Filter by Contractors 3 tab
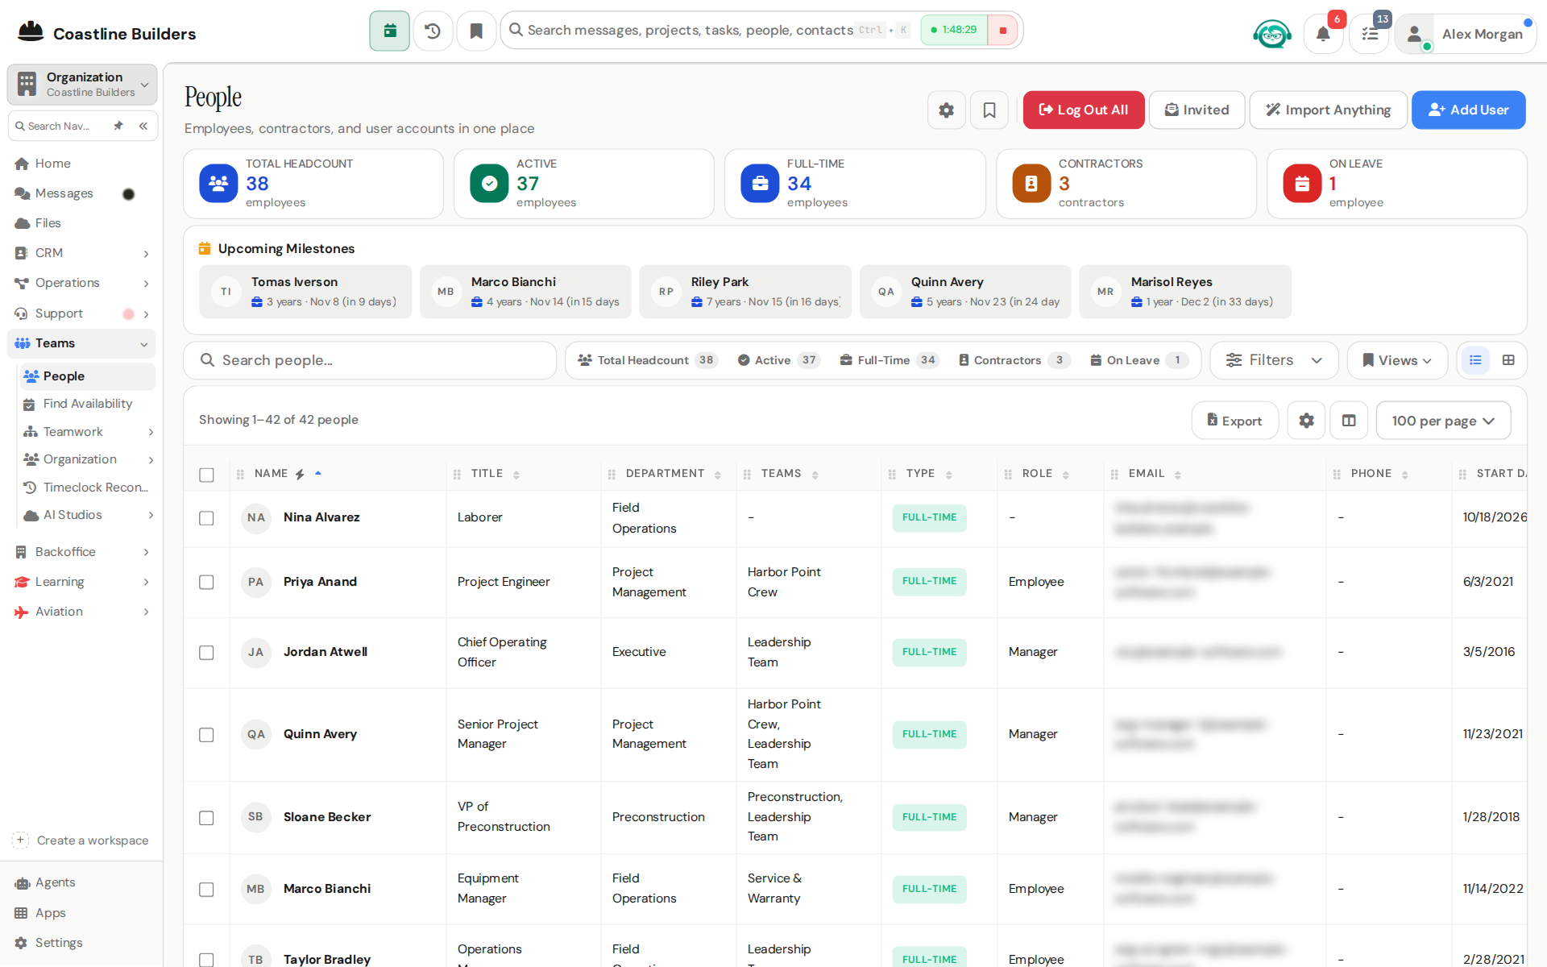Screen dimensions: 1547x967 tap(1014, 360)
